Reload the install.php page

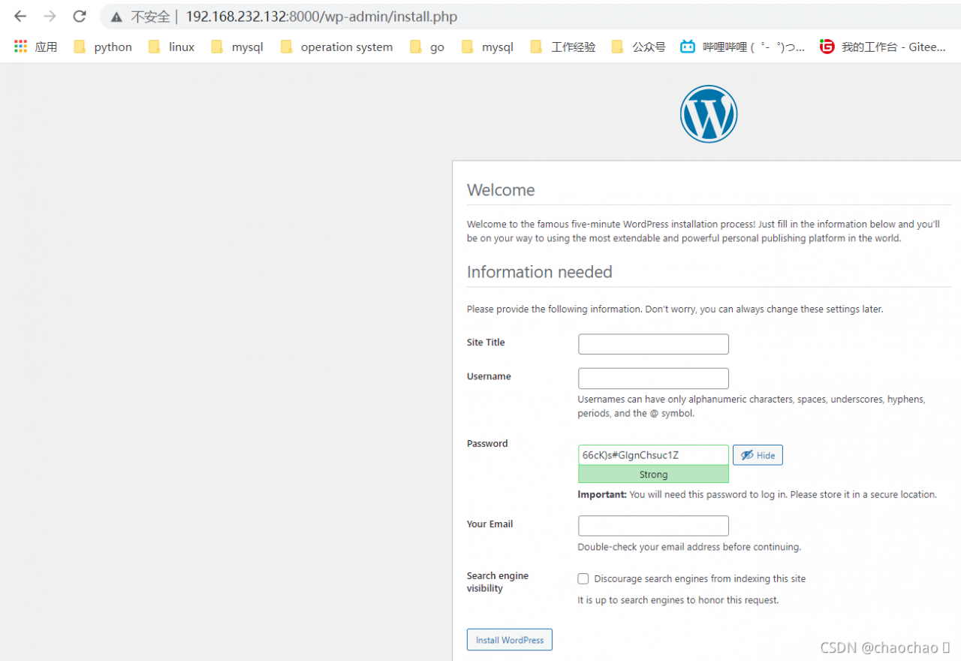[x=80, y=17]
